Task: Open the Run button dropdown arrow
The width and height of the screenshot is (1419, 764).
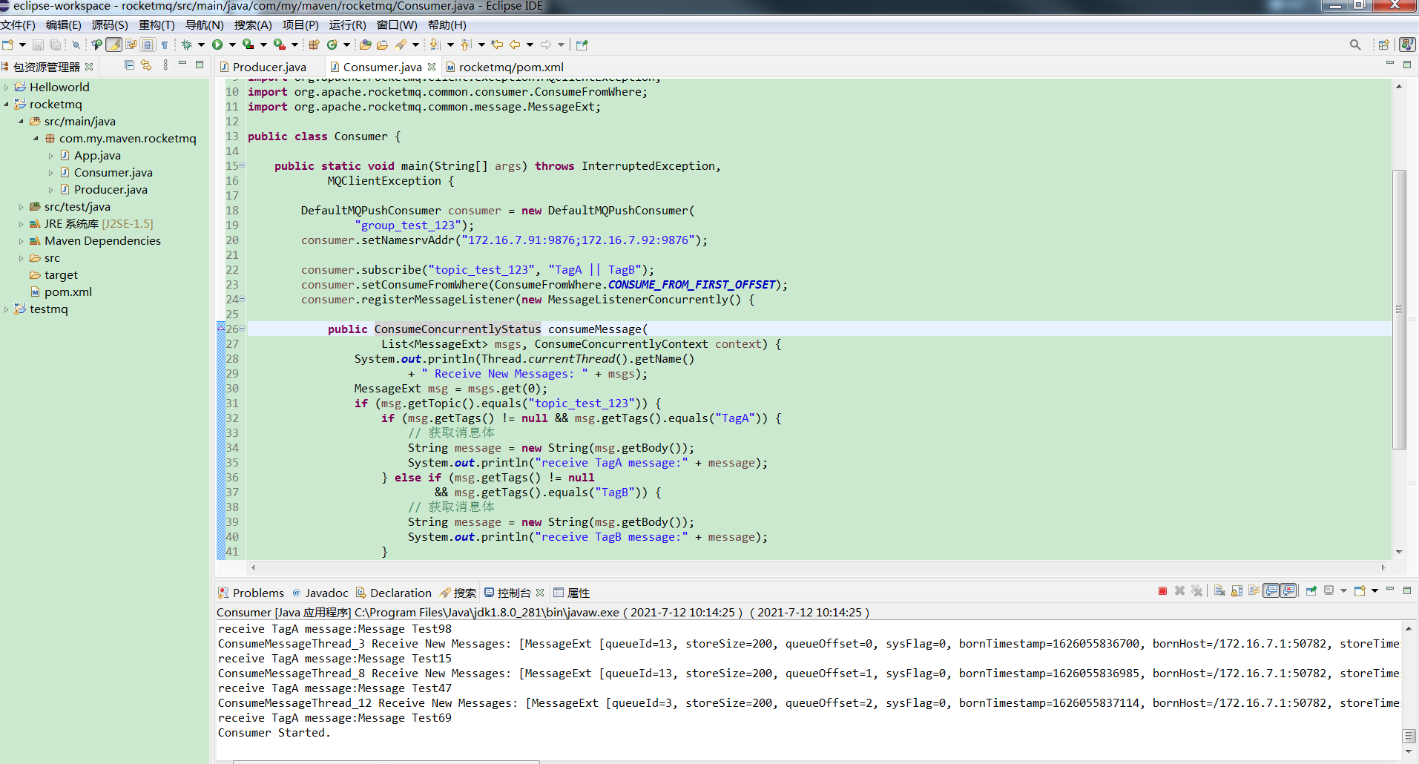Action: click(232, 45)
